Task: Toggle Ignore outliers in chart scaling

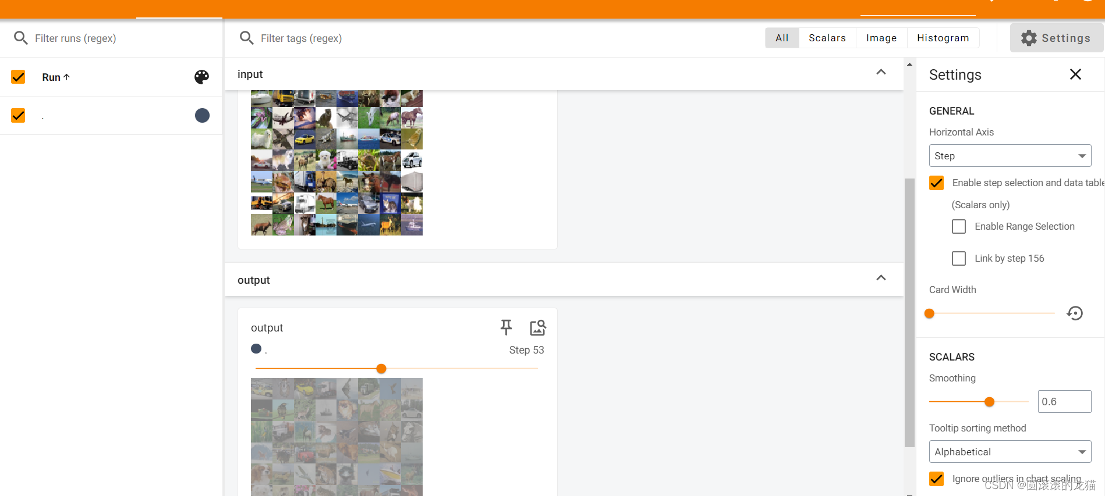Action: coord(936,479)
